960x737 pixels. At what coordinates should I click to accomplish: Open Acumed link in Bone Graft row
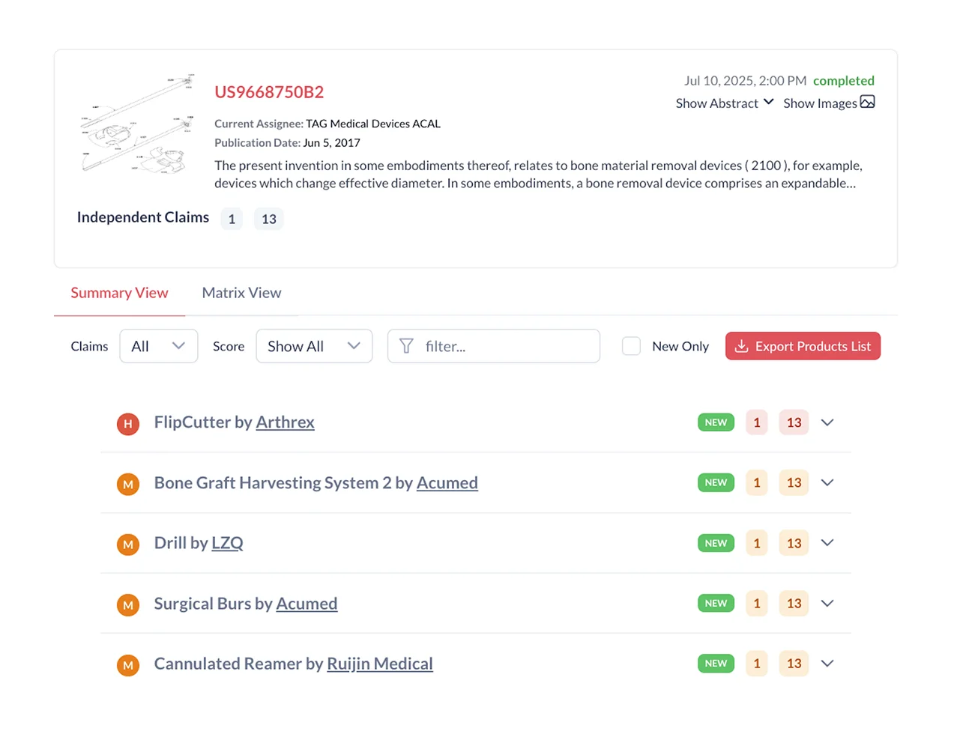pyautogui.click(x=447, y=483)
